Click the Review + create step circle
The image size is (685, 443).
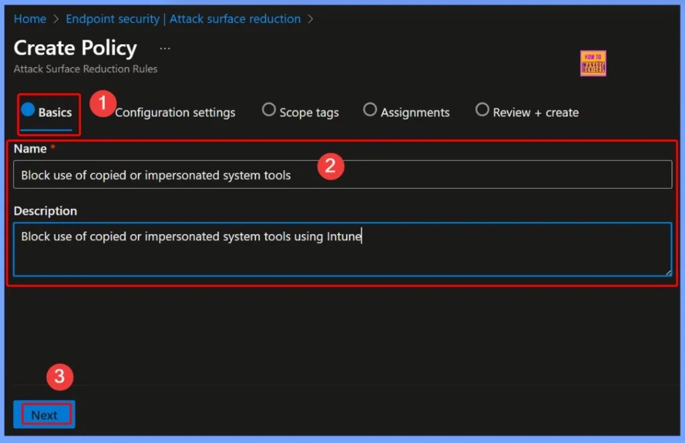pos(482,109)
